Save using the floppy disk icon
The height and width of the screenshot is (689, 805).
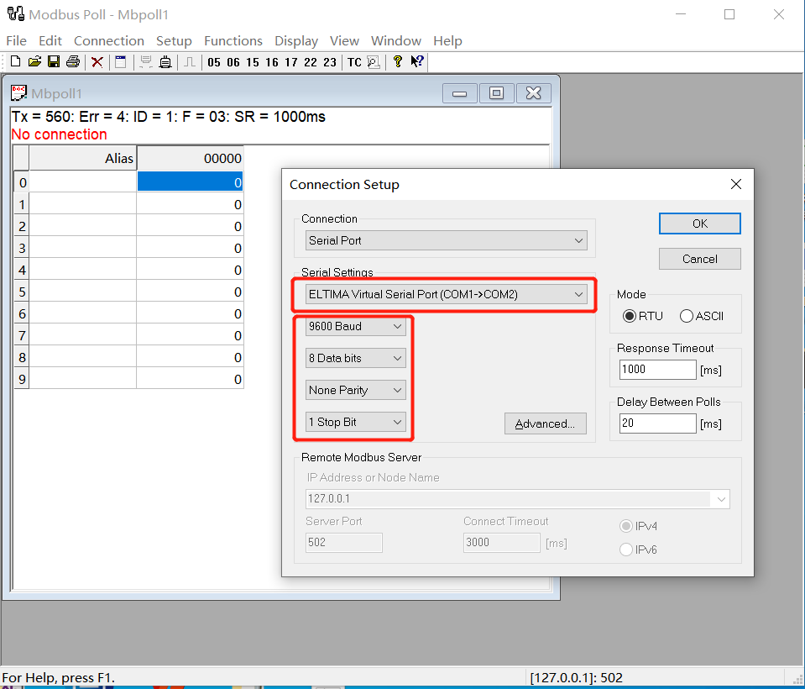click(x=54, y=61)
